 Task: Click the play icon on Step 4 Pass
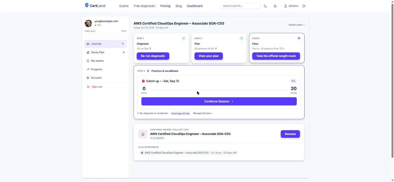click(x=299, y=38)
